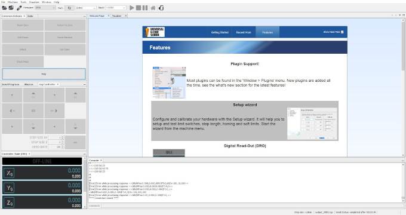Switch to the Macros tab

click(29, 84)
